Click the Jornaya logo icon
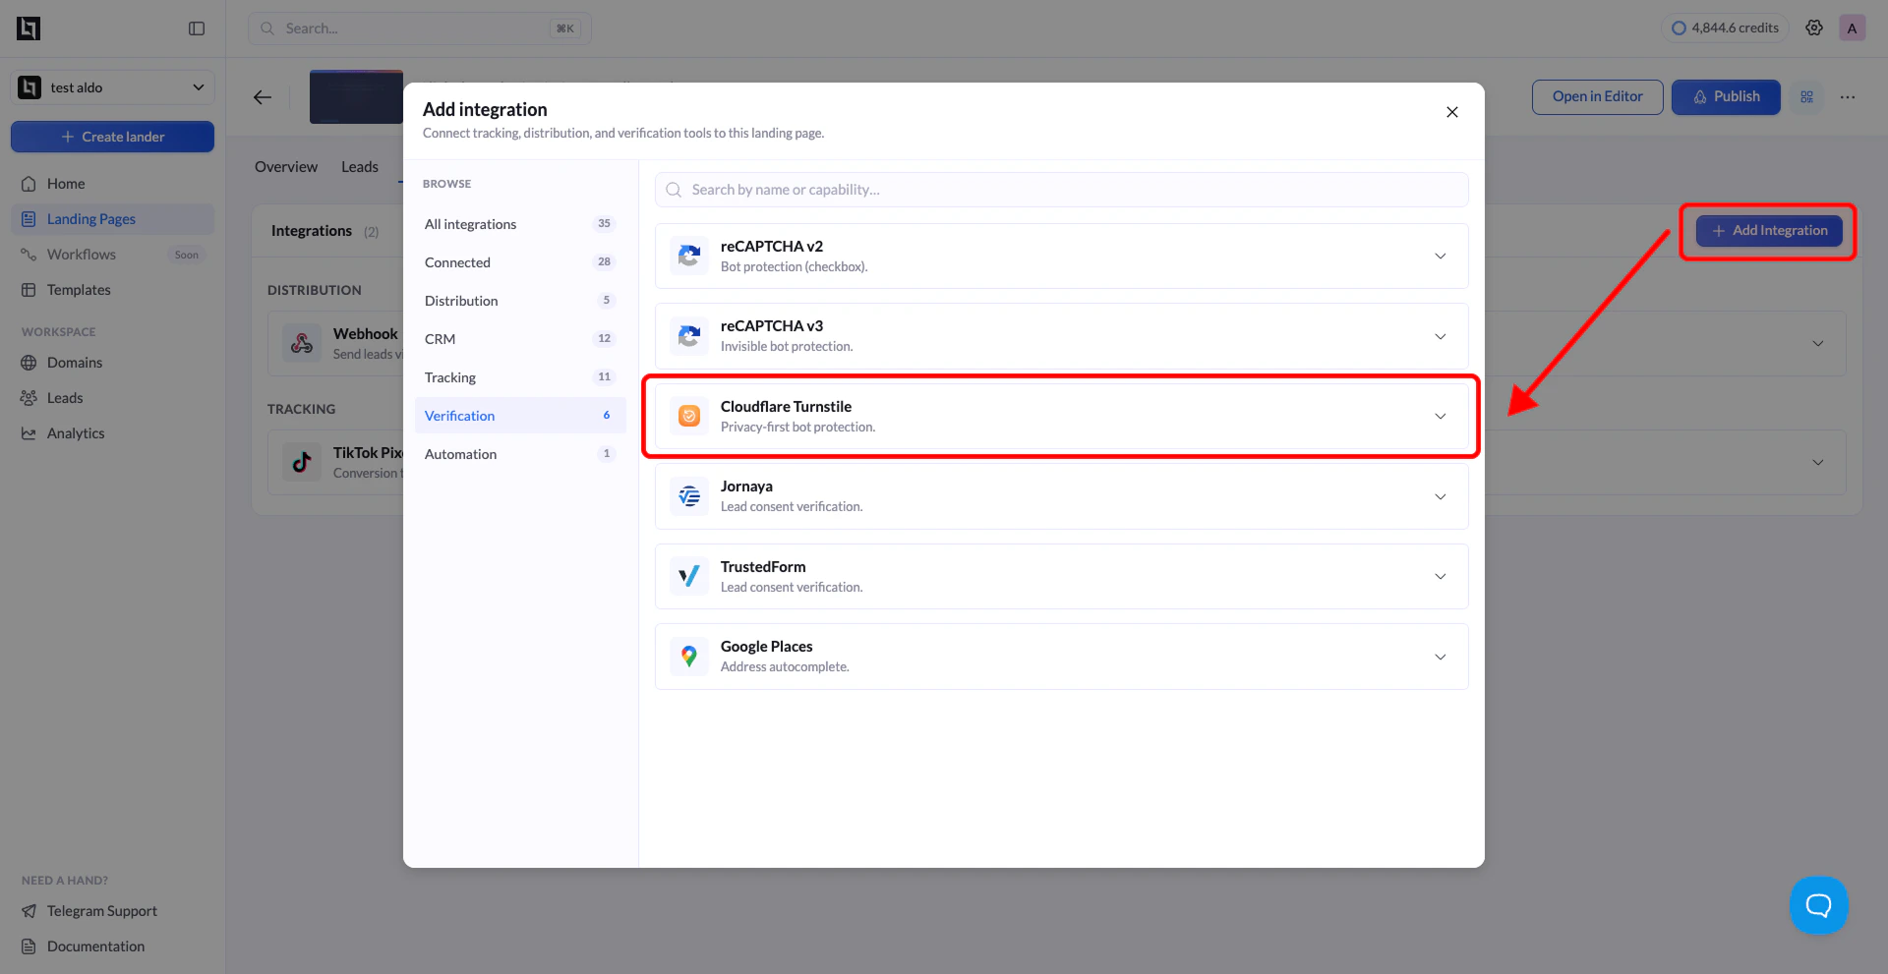The image size is (1888, 974). (x=689, y=496)
